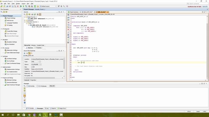The width and height of the screenshot is (209, 117).
Task: Click the search icon in the Flow Navigator
Action: [x=2, y=12]
